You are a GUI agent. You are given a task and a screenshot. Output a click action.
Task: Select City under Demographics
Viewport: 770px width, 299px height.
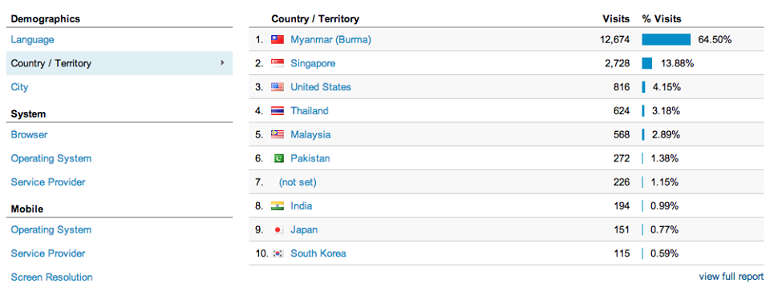(x=19, y=87)
